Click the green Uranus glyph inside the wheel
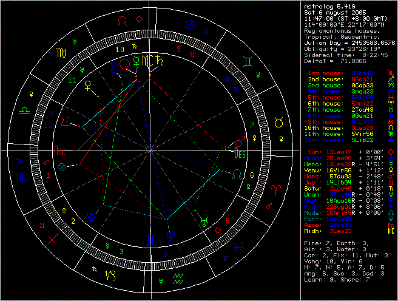 tap(203, 220)
